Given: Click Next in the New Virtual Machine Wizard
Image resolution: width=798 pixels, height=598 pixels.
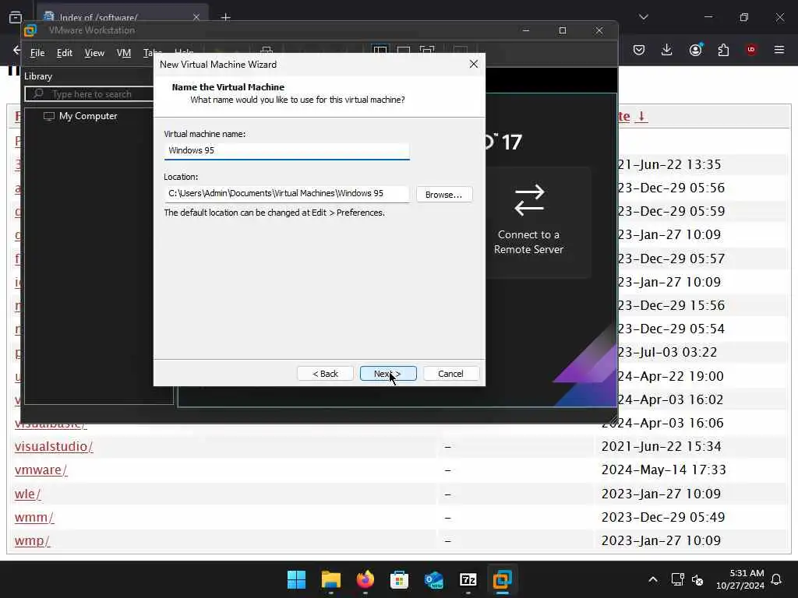Looking at the screenshot, I should [x=388, y=374].
